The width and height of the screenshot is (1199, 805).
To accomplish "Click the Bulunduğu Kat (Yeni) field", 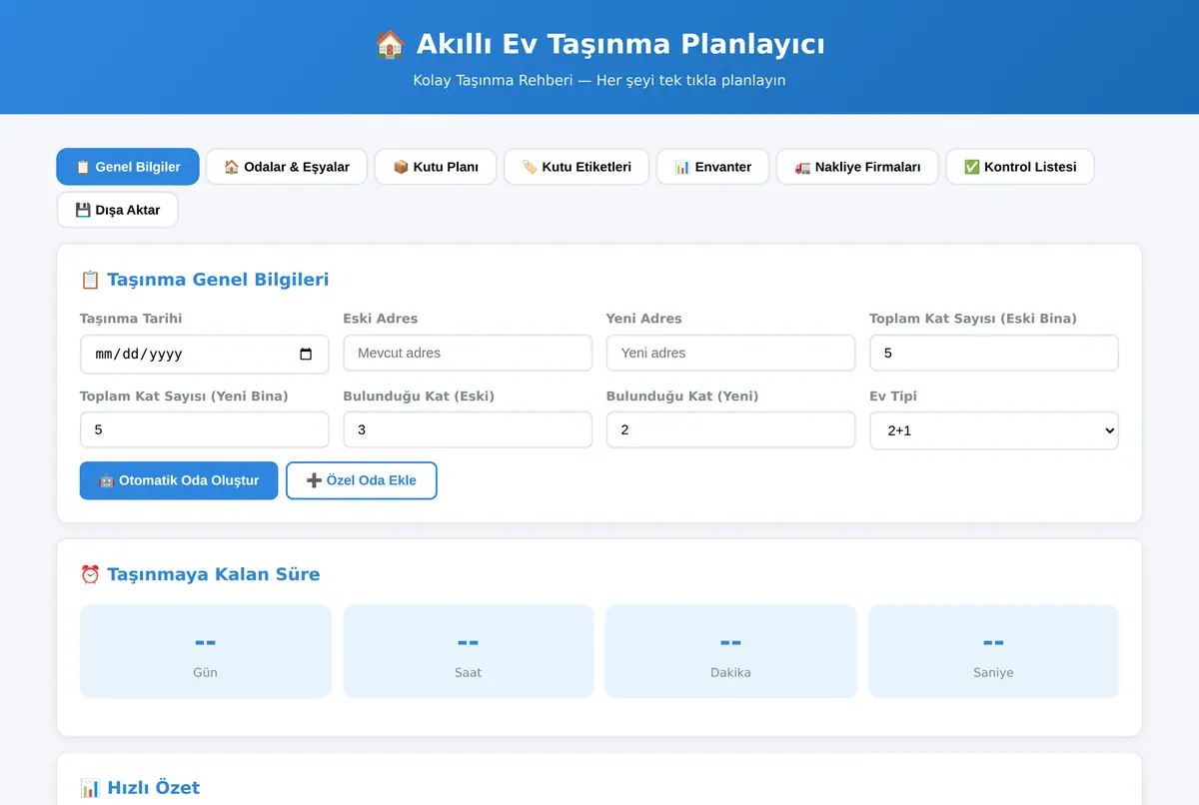I will point(730,429).
